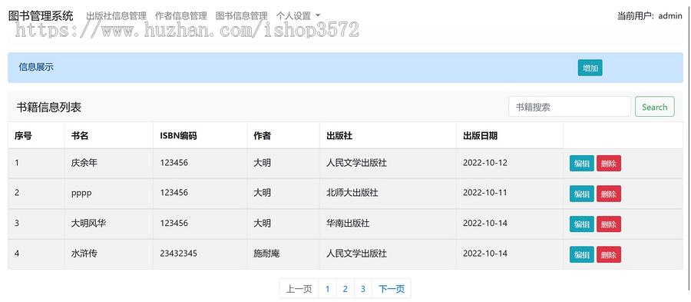This screenshot has width=691, height=302.
Task: Open 图书信息管理 menu item
Action: (x=242, y=16)
